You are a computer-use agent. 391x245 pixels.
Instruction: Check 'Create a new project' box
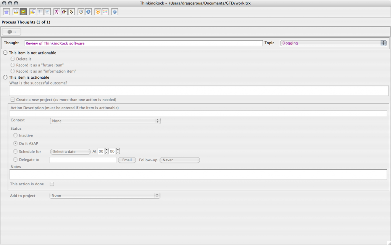pos(13,100)
